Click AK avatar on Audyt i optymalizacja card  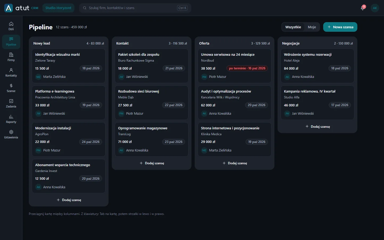(204, 114)
